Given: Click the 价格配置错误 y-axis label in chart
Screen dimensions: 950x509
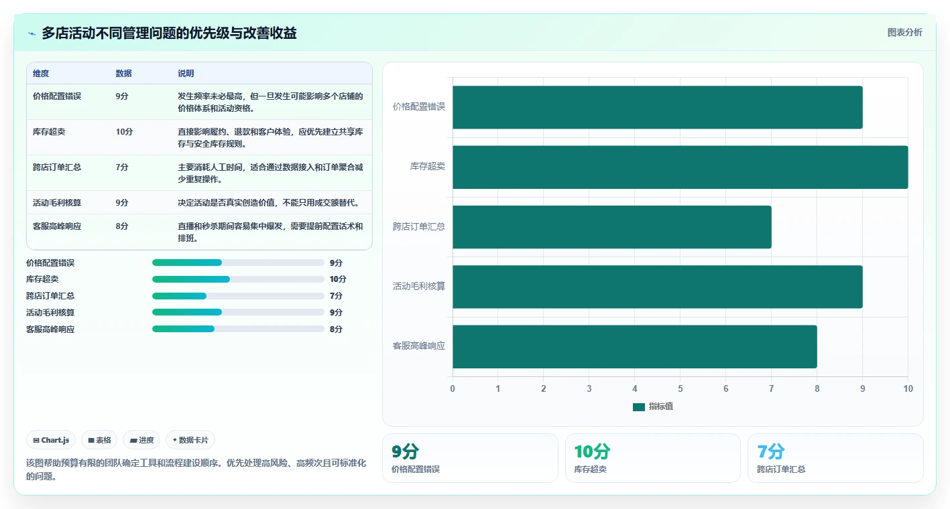Looking at the screenshot, I should (419, 107).
